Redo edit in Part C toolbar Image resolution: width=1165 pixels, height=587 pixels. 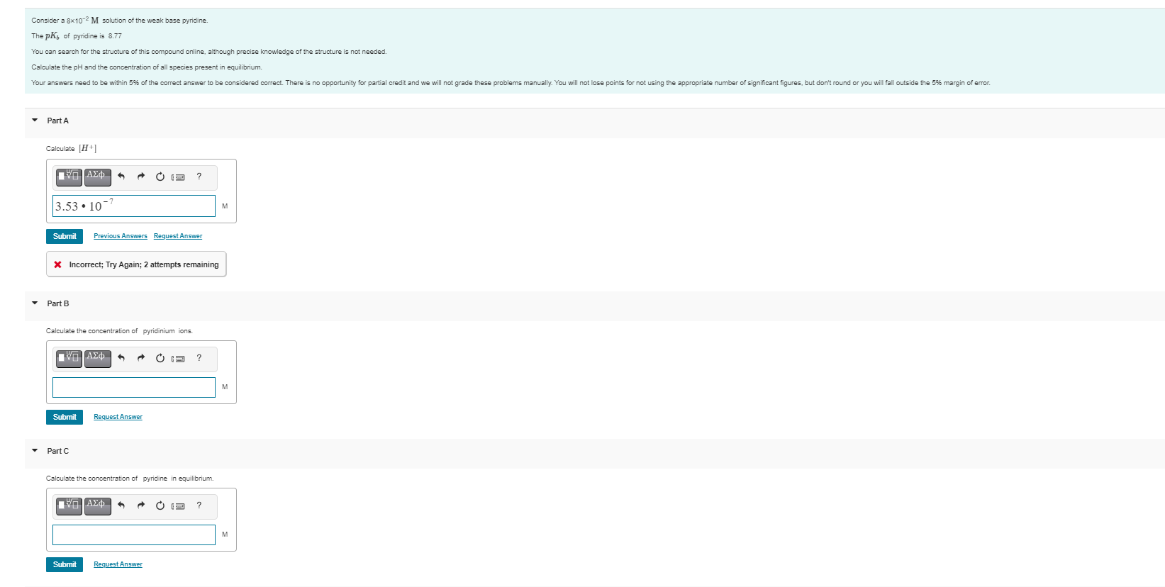coord(140,505)
